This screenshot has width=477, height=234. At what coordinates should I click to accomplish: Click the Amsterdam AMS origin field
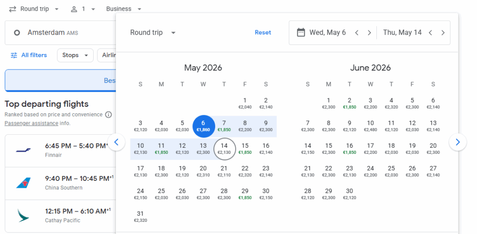[61, 33]
